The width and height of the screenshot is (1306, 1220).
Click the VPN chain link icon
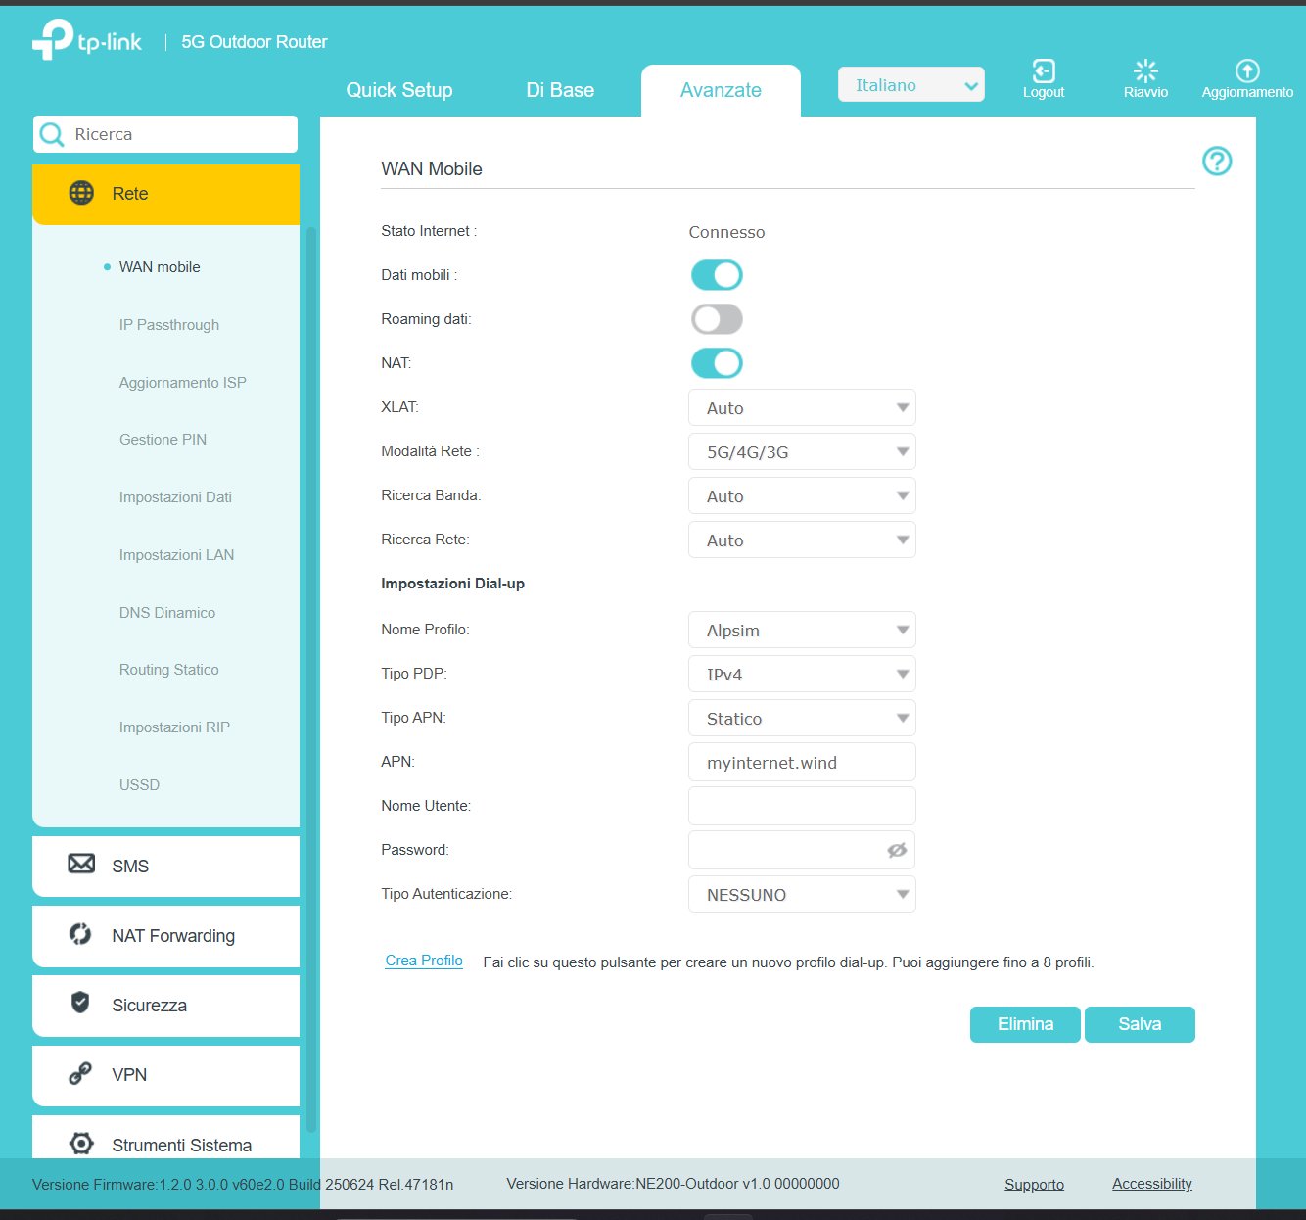(80, 1074)
